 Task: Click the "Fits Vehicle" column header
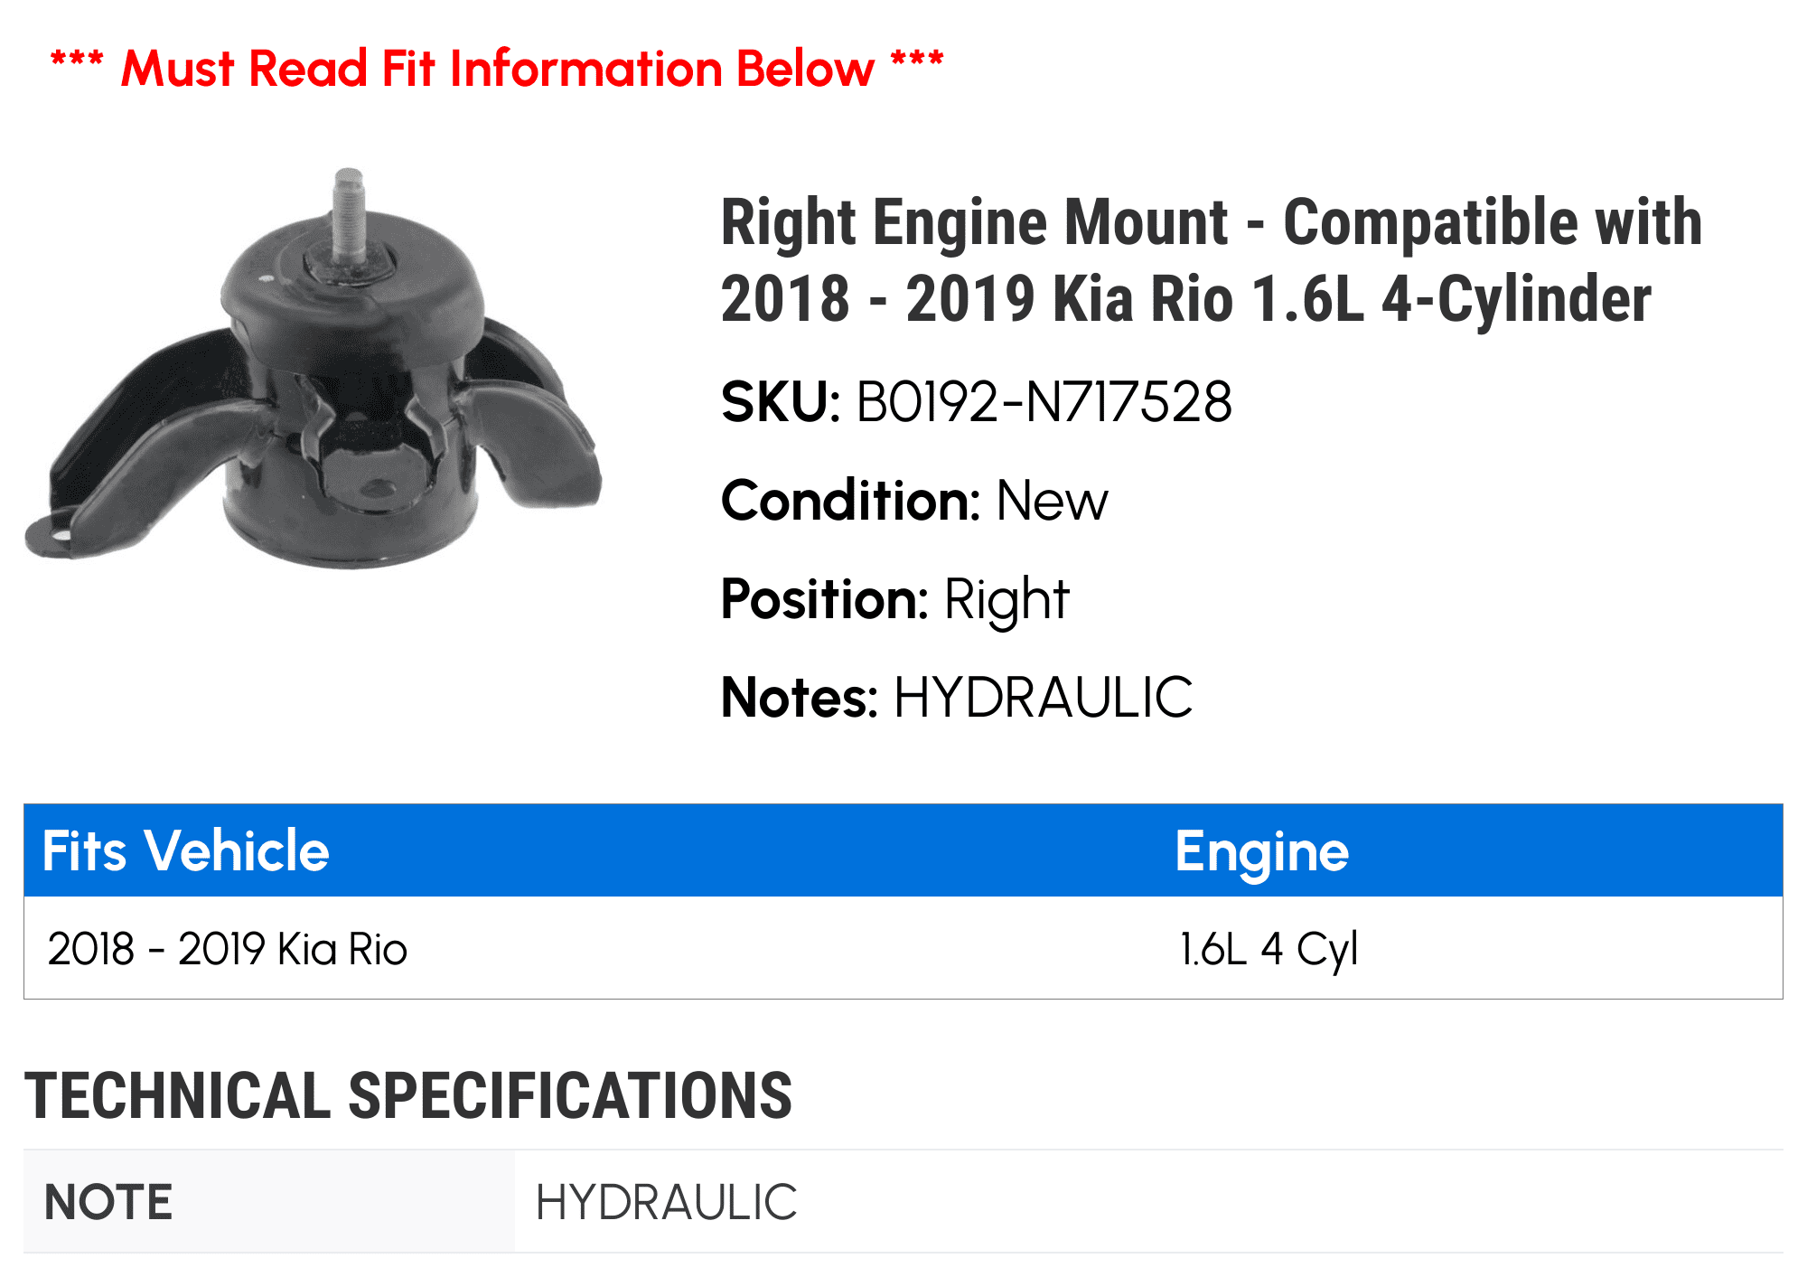pos(186,850)
